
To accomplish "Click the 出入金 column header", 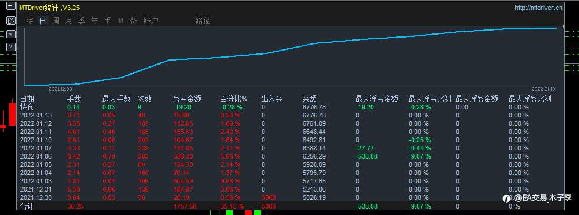I will coord(272,99).
